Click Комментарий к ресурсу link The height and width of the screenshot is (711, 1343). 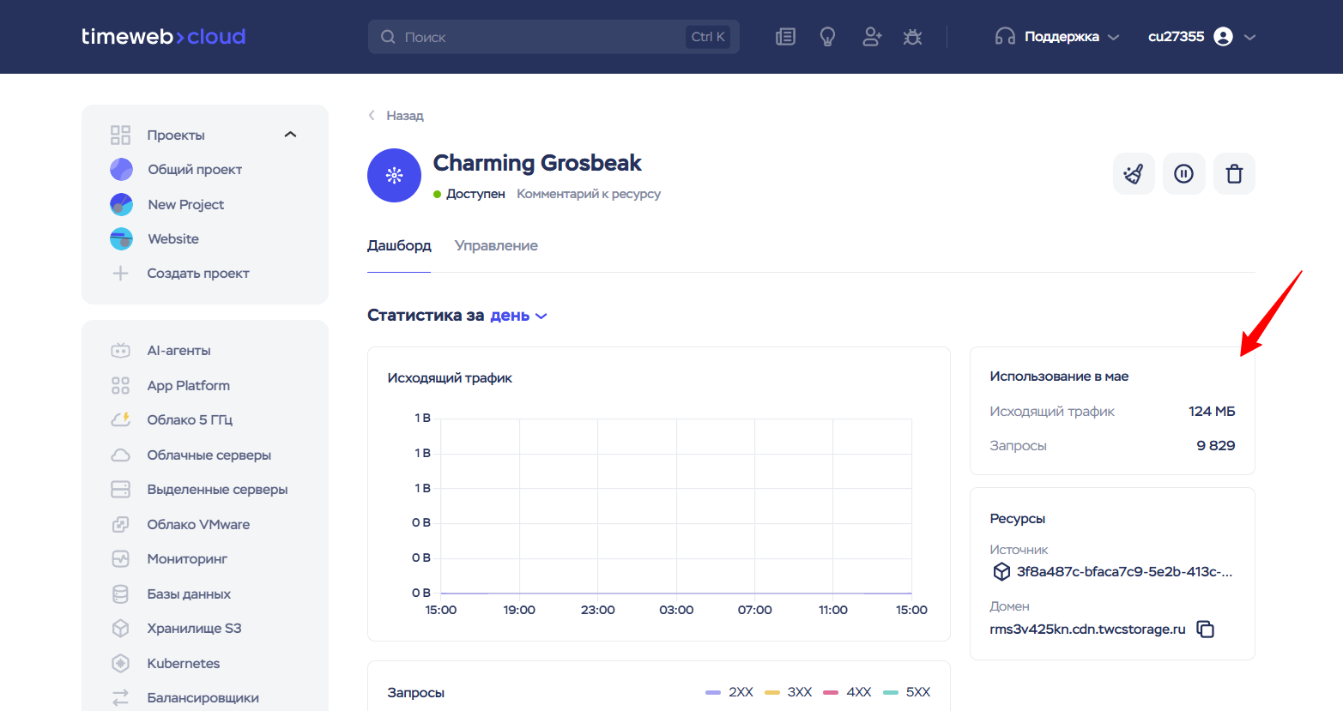coord(589,194)
